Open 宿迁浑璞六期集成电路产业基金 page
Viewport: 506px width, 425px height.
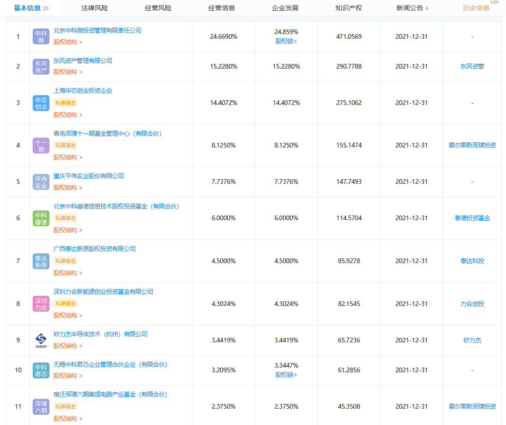110,394
